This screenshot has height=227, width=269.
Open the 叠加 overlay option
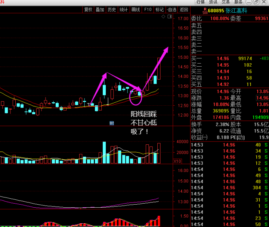[x=100, y=10]
